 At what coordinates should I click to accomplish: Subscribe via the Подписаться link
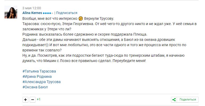pos(67,13)
